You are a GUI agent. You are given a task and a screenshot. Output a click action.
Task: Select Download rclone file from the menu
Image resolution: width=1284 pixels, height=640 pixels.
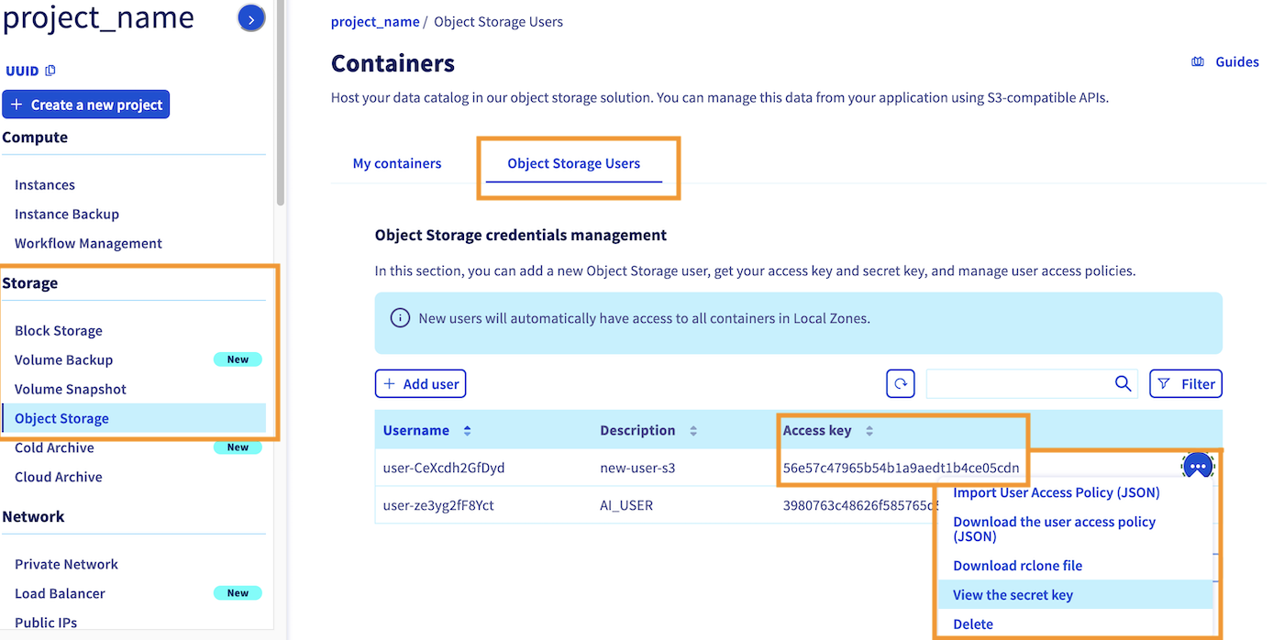1017,566
